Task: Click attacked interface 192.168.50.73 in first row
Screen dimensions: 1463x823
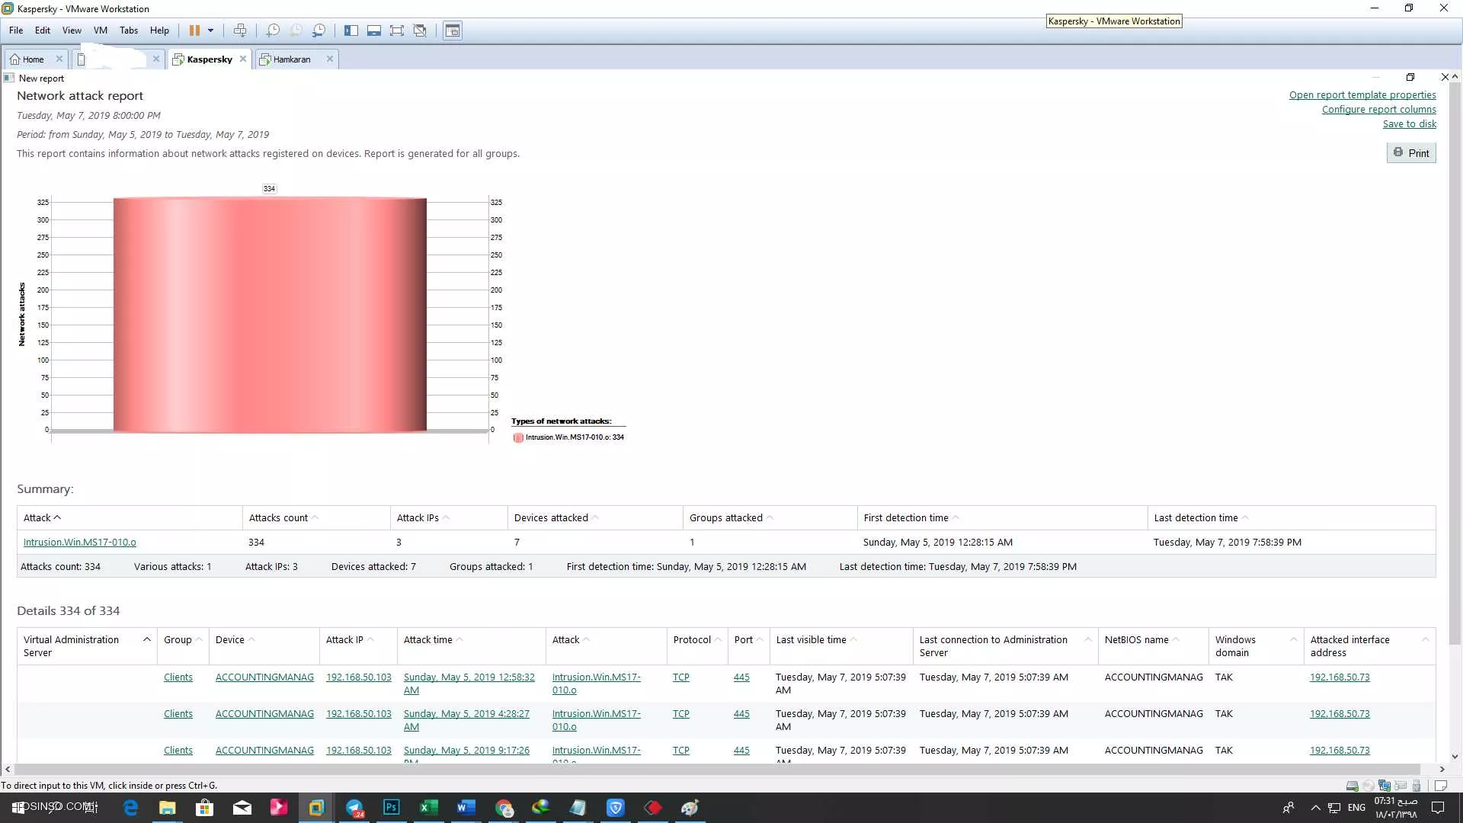Action: pyautogui.click(x=1340, y=677)
